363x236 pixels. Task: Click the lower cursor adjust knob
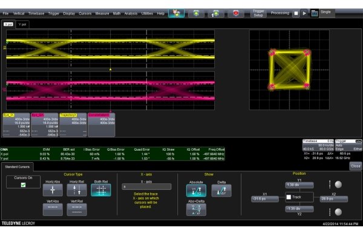pyautogui.click(x=338, y=212)
